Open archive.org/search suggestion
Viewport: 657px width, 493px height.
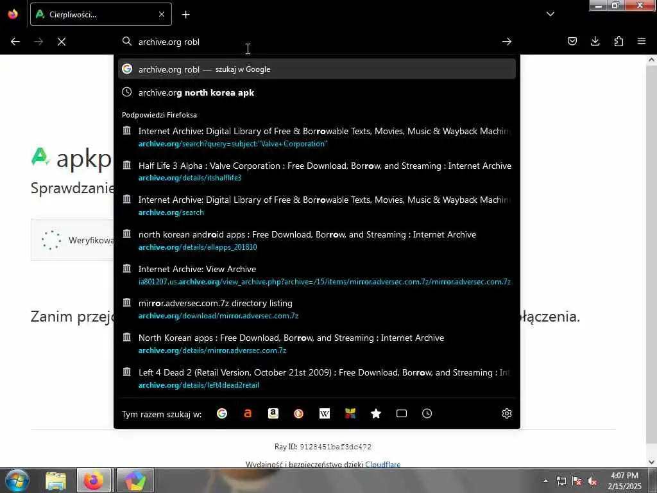click(317, 206)
